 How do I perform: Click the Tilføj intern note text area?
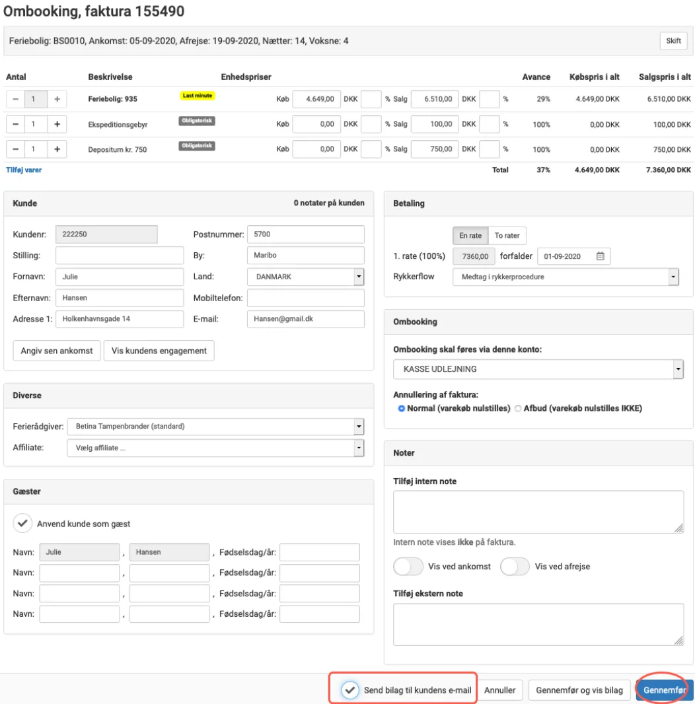point(538,512)
